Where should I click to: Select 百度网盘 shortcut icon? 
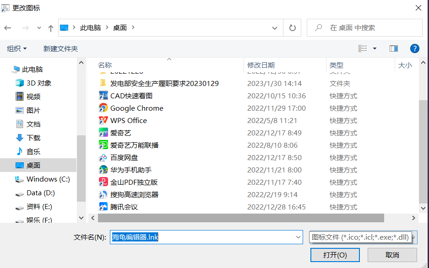103,157
